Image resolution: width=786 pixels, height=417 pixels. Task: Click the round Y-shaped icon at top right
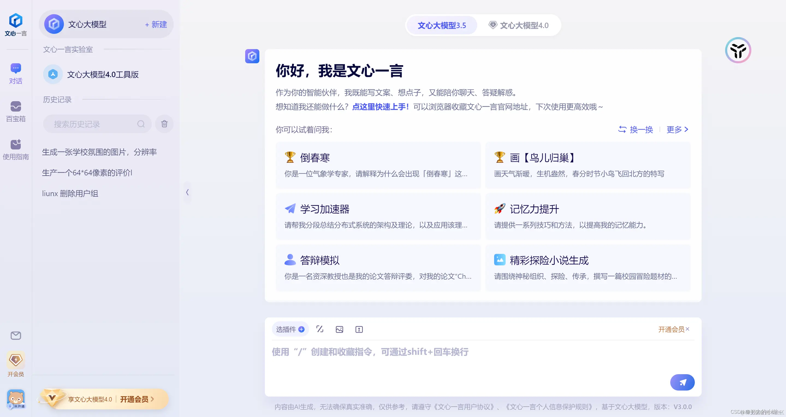[738, 50]
